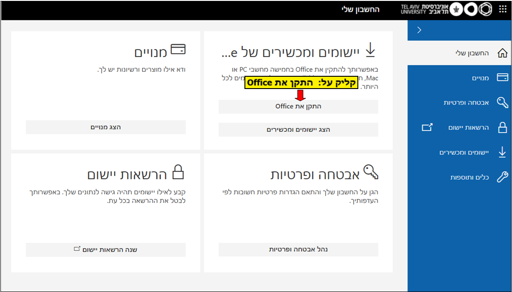The width and height of the screenshot is (512, 292).
Task: Click the wrench icon in the sidebar
Action: pyautogui.click(x=502, y=177)
